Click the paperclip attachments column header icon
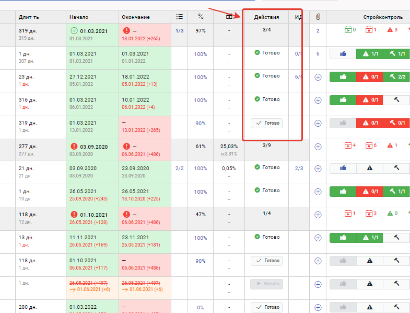The height and width of the screenshot is (313, 410). point(318,17)
